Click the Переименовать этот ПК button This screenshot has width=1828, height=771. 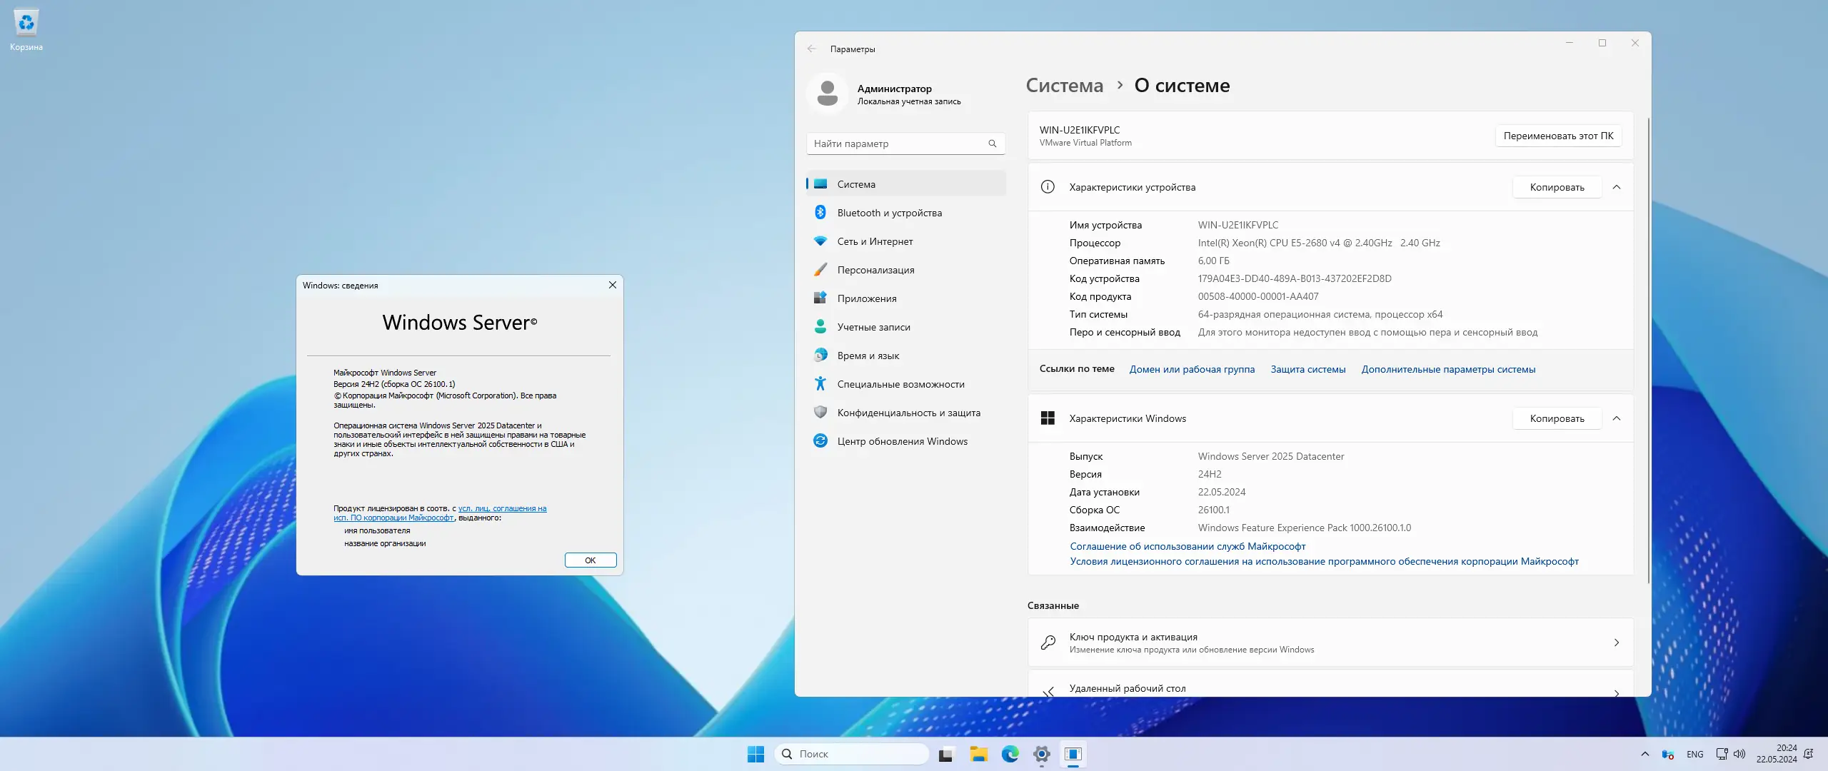[x=1558, y=136]
